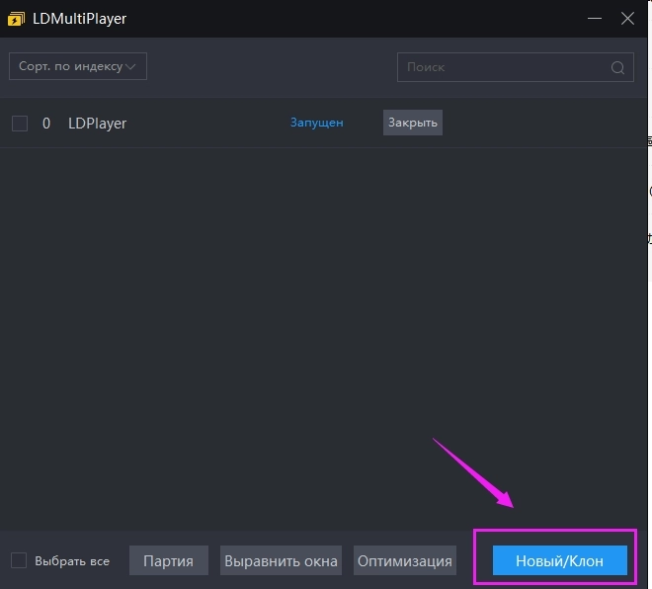Close the LDMultiPlayer window
The height and width of the screenshot is (589, 652).
pos(627,19)
